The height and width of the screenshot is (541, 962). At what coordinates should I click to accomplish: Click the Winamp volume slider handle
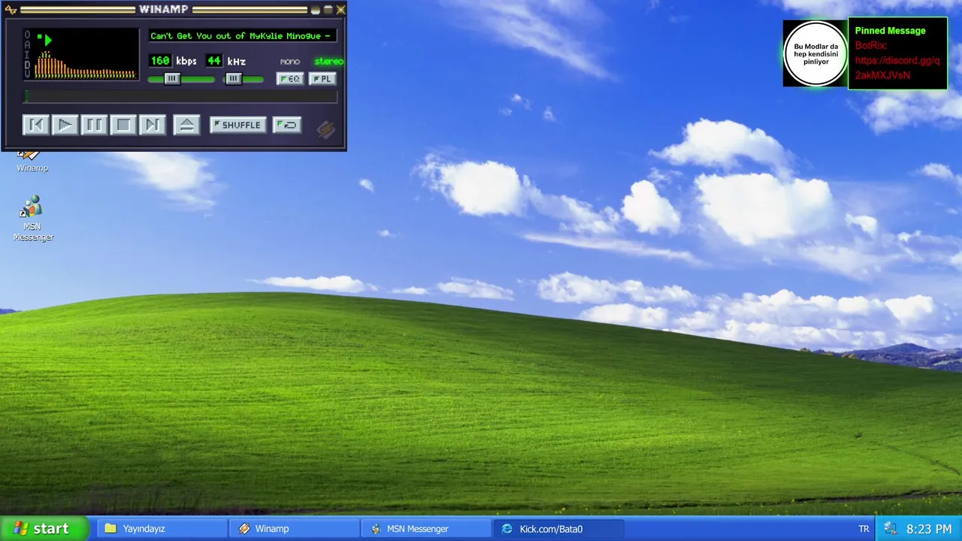point(172,78)
